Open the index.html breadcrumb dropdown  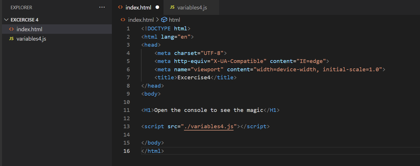pyautogui.click(x=141, y=19)
